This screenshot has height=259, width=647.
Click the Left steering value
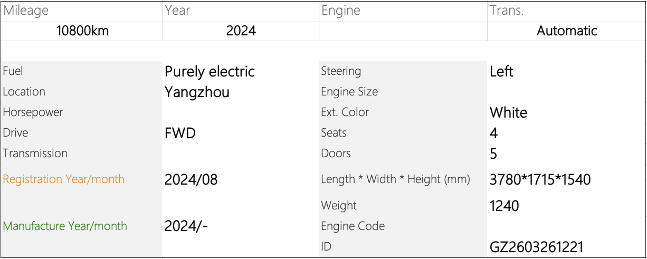coord(501,72)
